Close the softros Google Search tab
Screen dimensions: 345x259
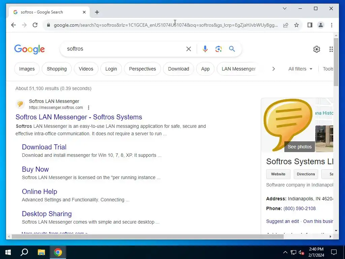(84, 12)
